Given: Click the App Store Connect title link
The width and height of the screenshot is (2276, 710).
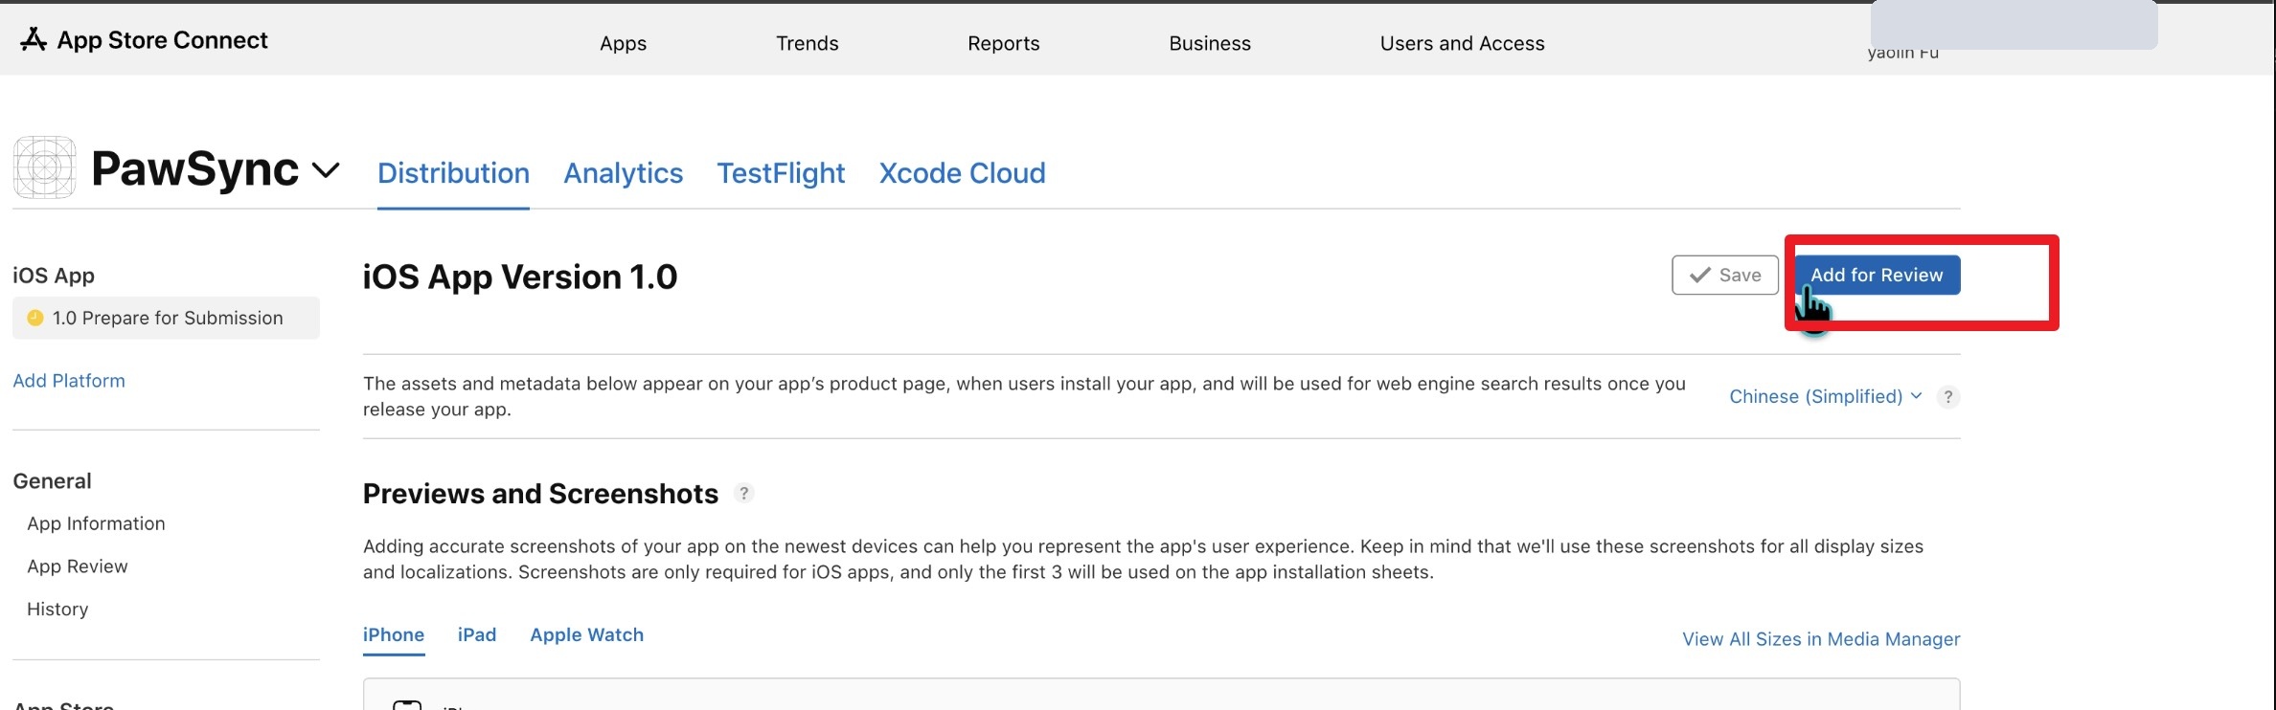Looking at the screenshot, I should pos(162,40).
